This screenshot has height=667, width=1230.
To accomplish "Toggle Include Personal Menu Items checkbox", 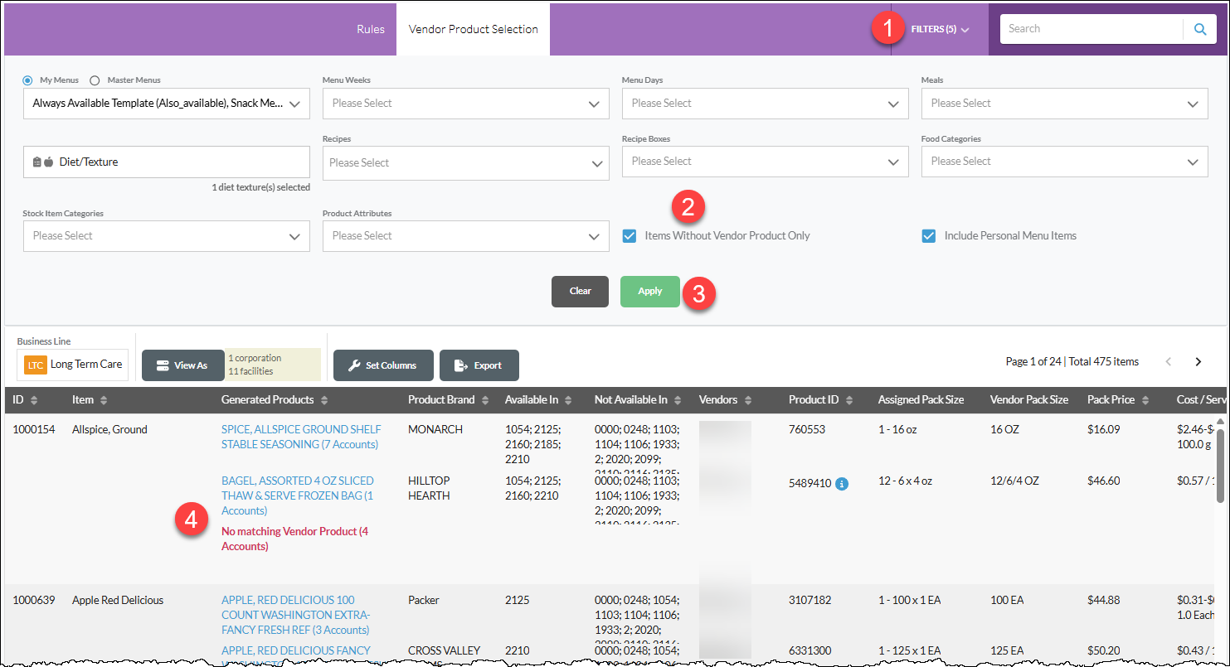I will point(929,236).
